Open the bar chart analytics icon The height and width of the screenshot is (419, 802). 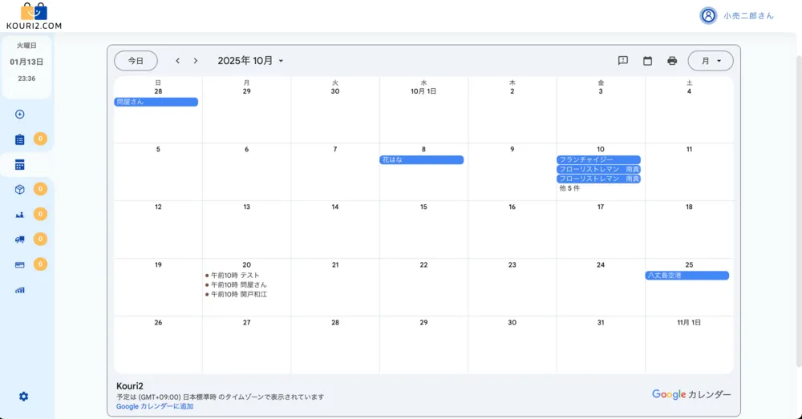(20, 290)
